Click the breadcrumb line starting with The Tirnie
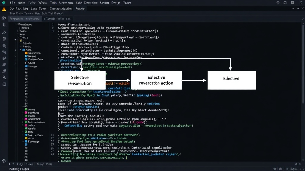 37,13
